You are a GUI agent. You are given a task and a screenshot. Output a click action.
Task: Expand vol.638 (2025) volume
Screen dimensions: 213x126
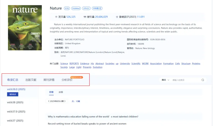point(15,102)
